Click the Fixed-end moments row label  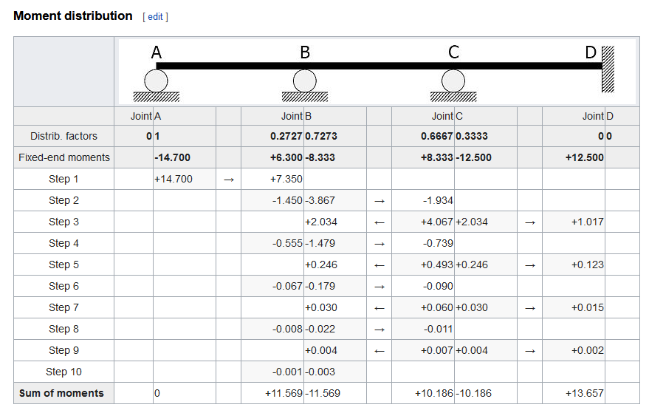point(63,158)
